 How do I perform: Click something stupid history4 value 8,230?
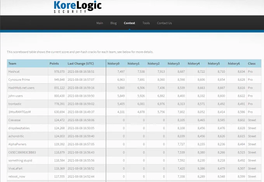(x=201, y=160)
